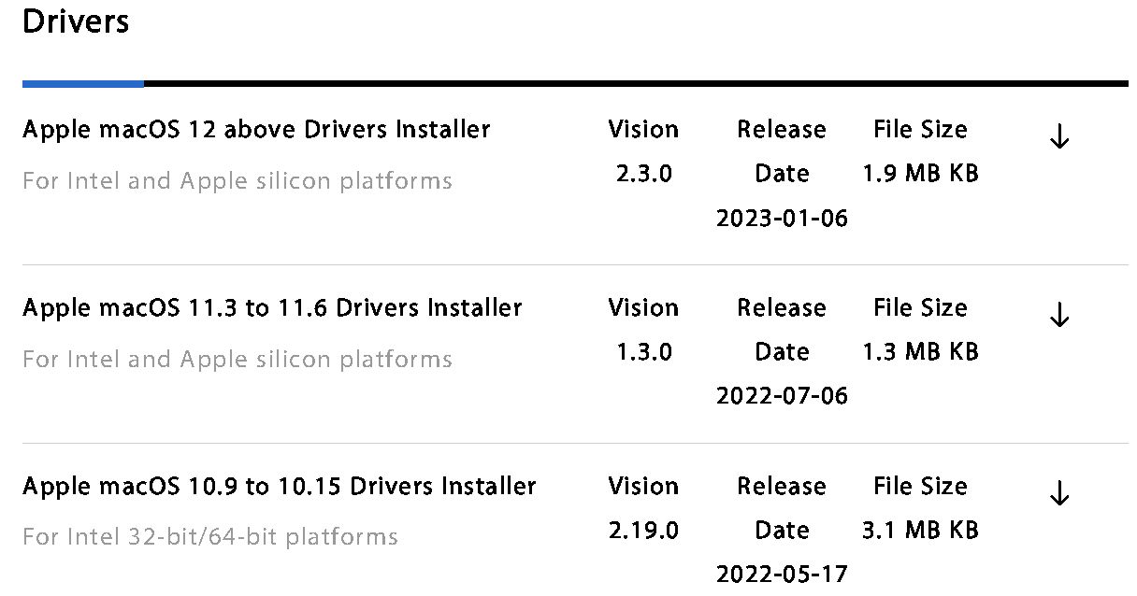Image resolution: width=1137 pixels, height=596 pixels.
Task: Click the 3.1 MB file size
Action: (920, 531)
